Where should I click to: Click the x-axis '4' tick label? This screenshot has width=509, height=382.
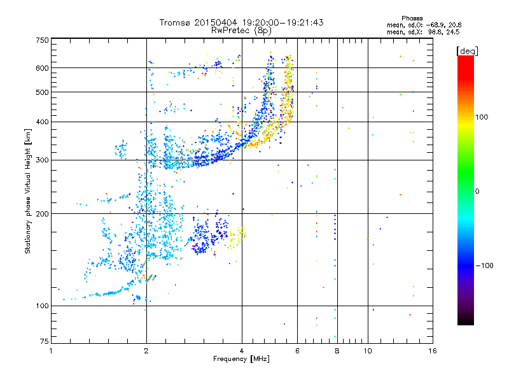pos(242,351)
